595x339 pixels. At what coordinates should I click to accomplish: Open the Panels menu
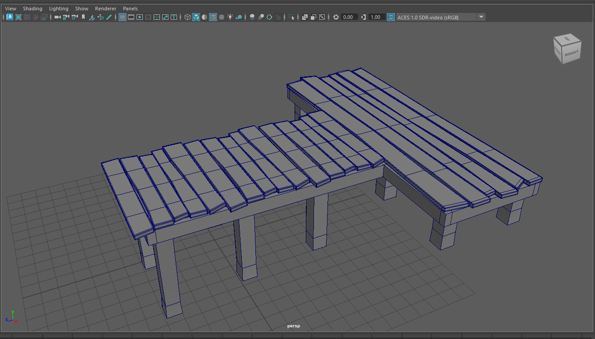click(130, 9)
